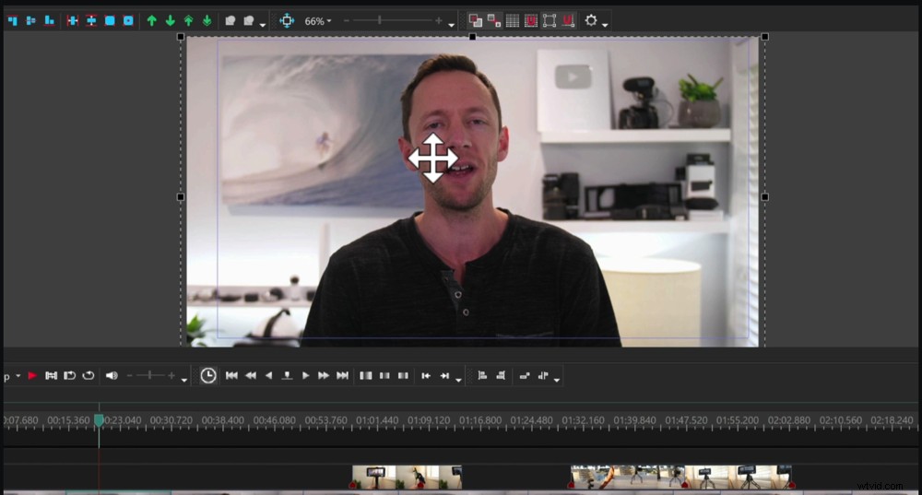922x495 pixels.
Task: Click the last timeline block arrangement icon
Action: (x=543, y=376)
